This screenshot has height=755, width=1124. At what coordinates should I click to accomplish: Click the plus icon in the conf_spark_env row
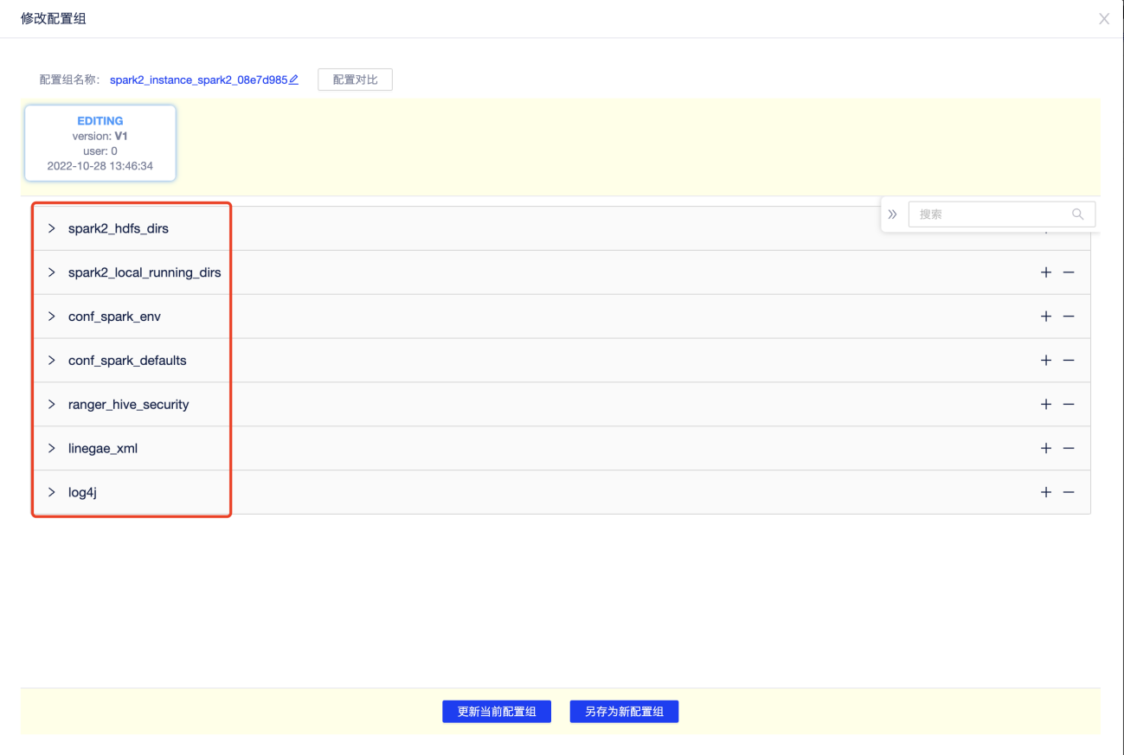1046,317
